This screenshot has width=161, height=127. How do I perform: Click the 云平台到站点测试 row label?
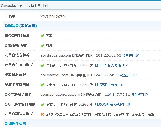pyautogui.click(x=19, y=114)
